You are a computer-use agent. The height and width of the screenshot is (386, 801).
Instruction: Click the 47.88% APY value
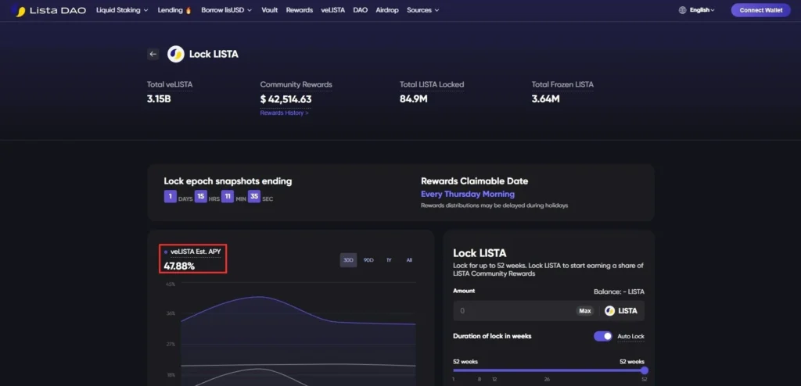(179, 266)
